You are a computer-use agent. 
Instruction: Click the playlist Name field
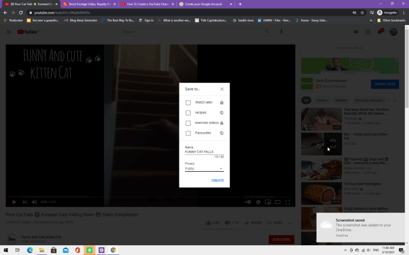click(x=204, y=152)
